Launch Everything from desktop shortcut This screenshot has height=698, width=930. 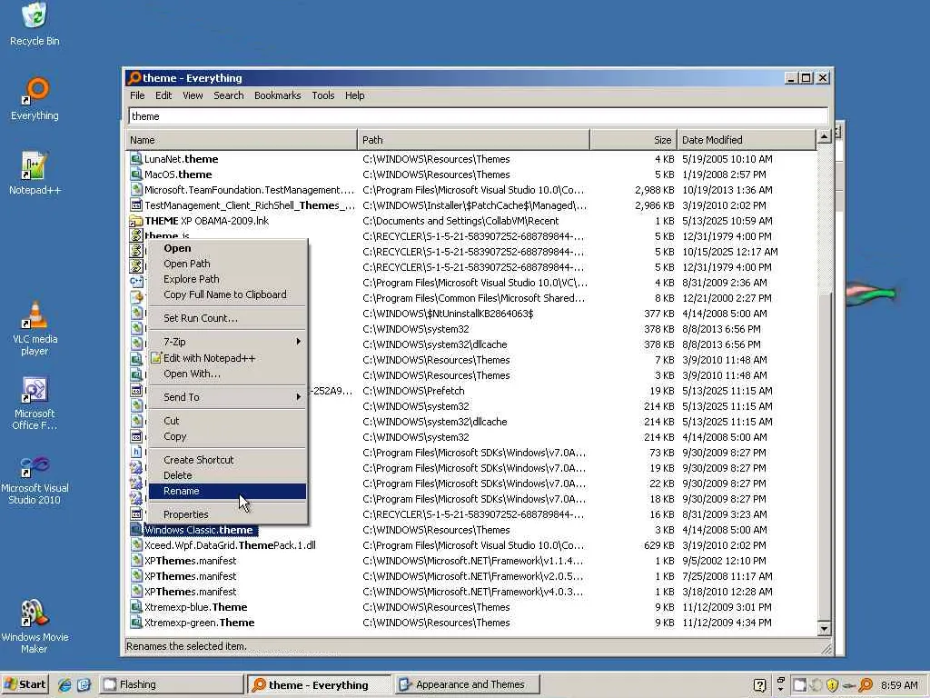35,98
